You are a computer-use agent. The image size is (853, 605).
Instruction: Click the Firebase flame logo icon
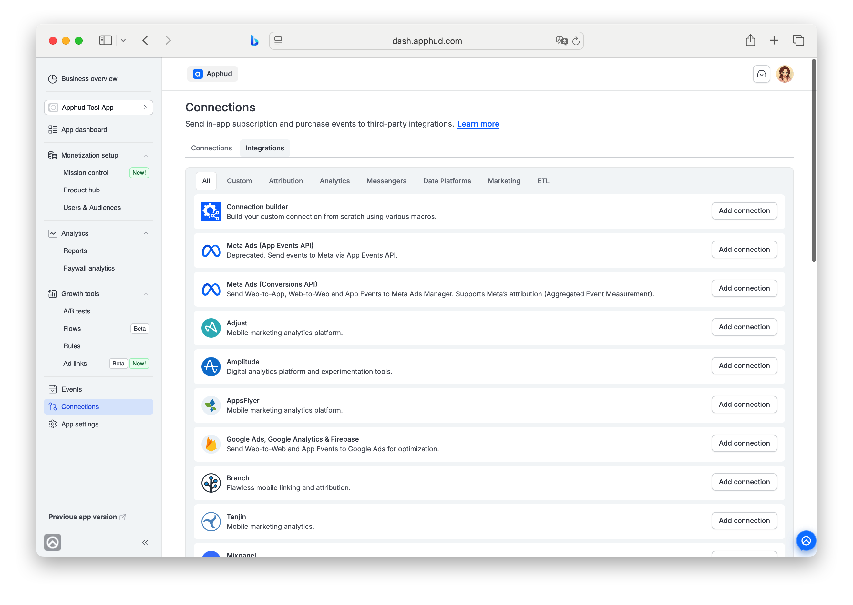(211, 444)
